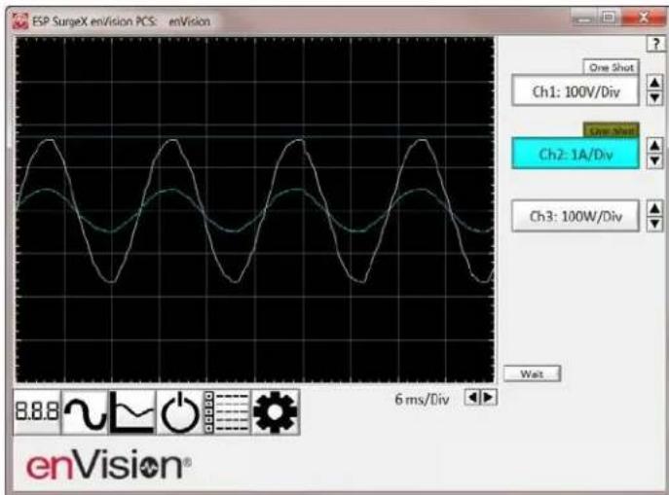Image resolution: width=669 pixels, height=495 pixels.
Task: Click the 6 ms/Div time base label
Action: pyautogui.click(x=422, y=399)
